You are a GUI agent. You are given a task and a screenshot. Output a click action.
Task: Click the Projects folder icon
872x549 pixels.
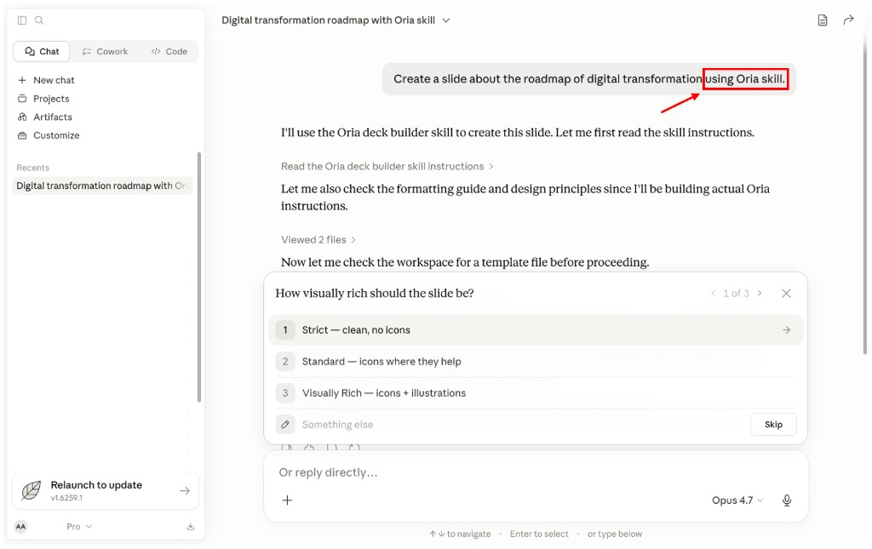coord(22,99)
